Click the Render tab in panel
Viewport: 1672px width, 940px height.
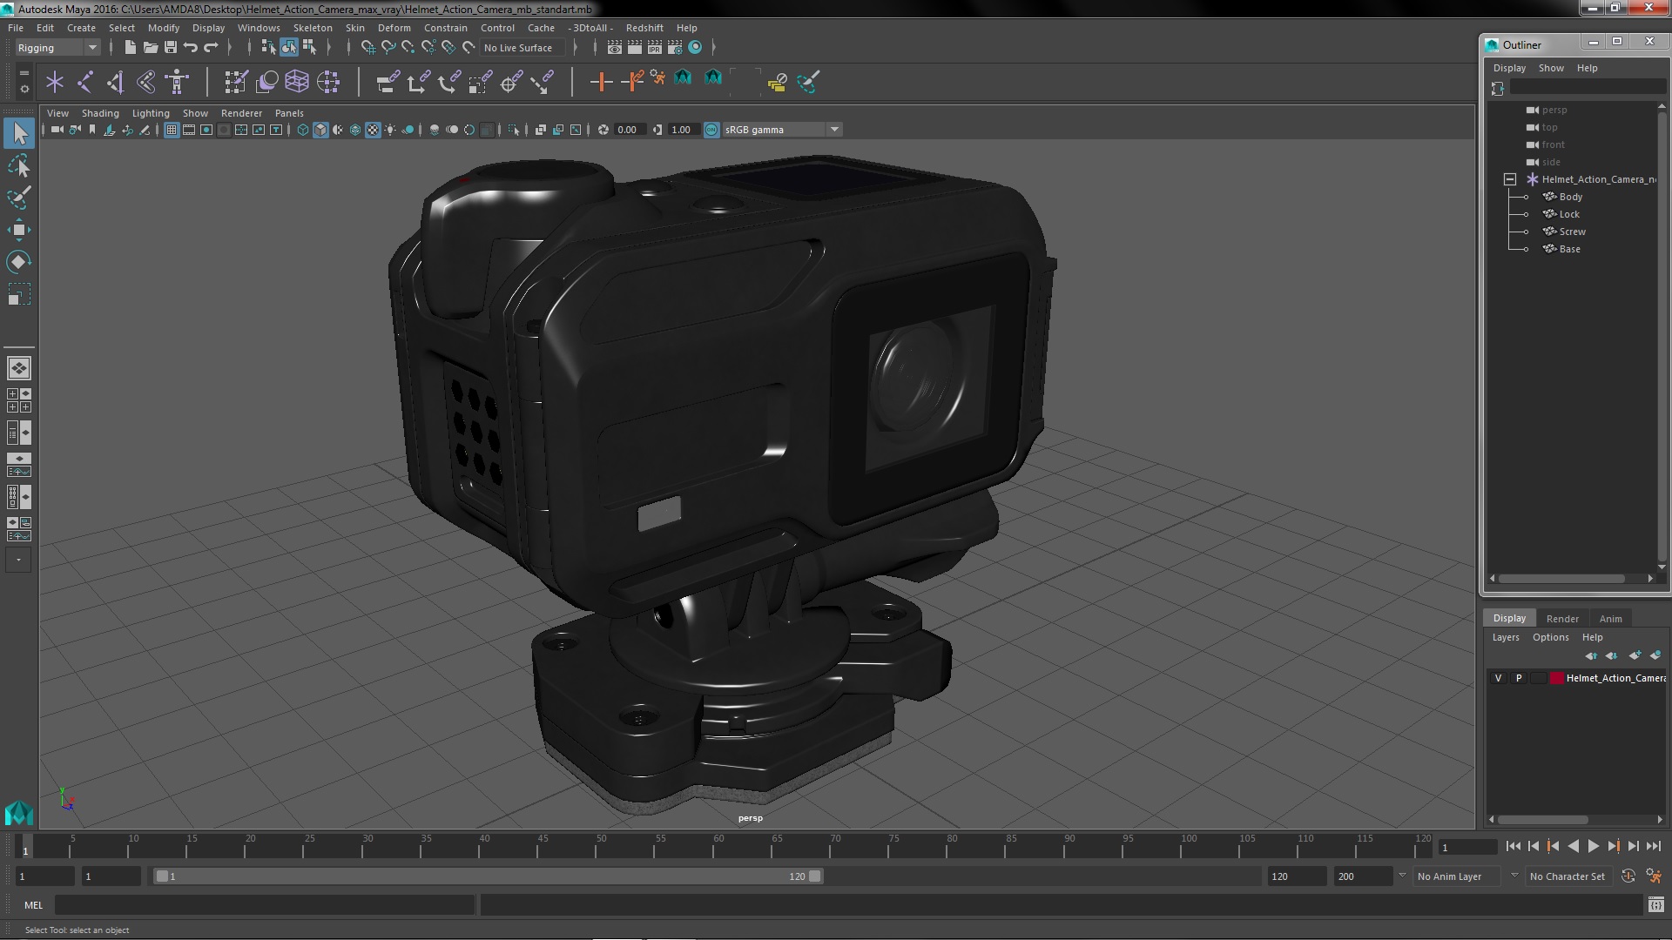tap(1561, 617)
